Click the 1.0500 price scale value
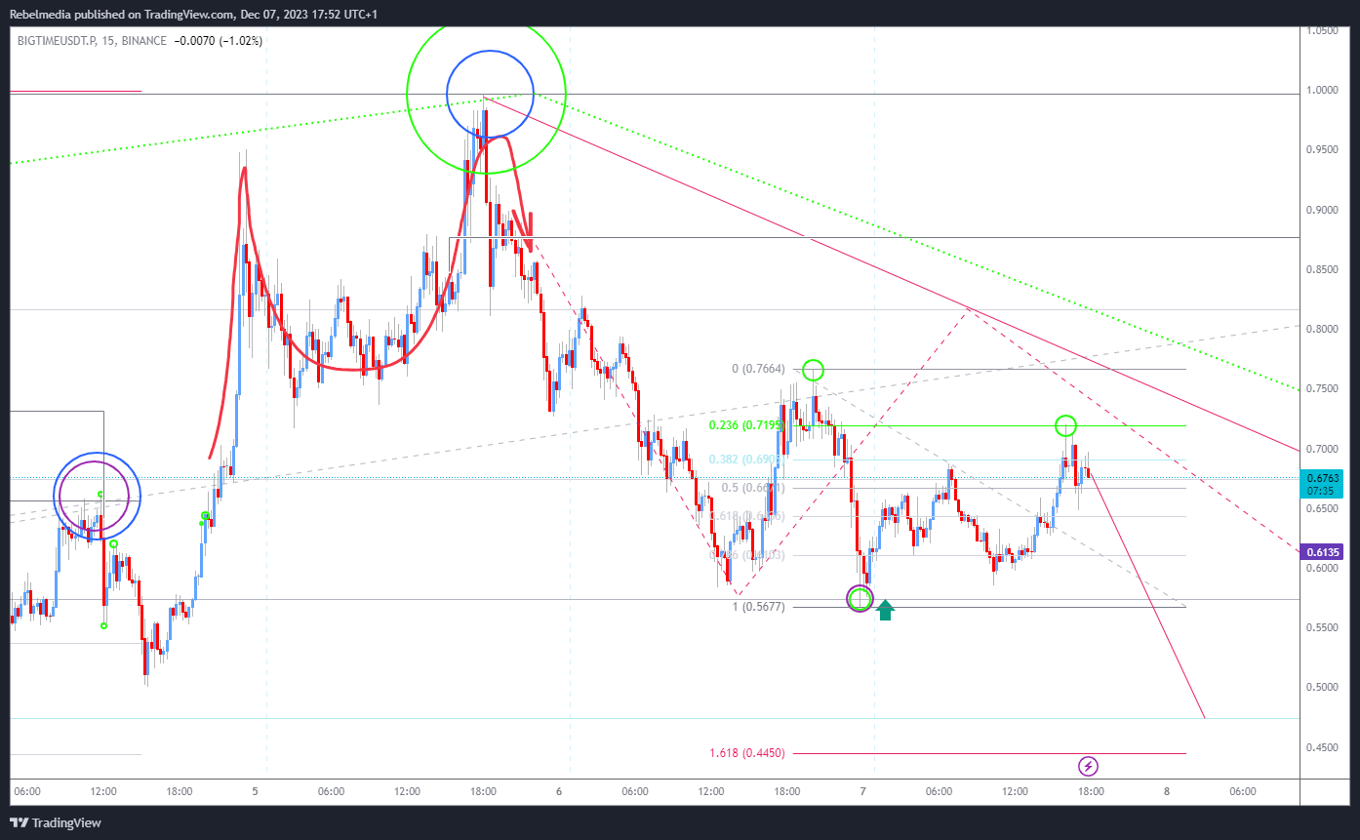Image resolution: width=1360 pixels, height=840 pixels. tap(1322, 30)
